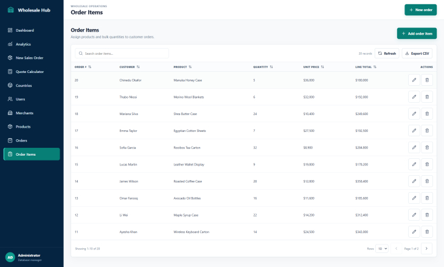Focus the Search order items field

122,54
